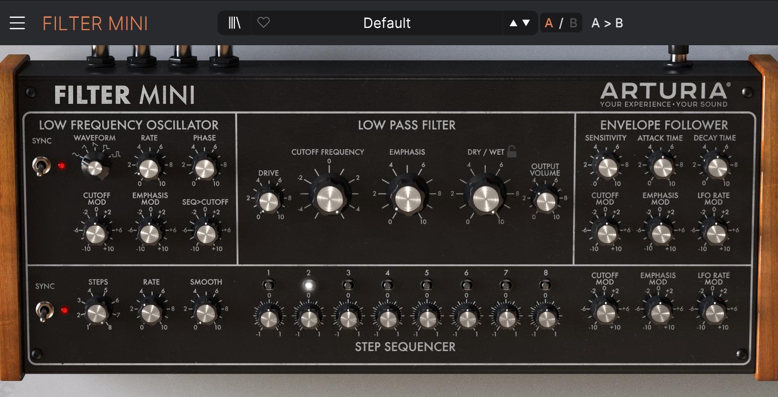
Task: Click the sequencer RATE knob
Action: (x=151, y=313)
